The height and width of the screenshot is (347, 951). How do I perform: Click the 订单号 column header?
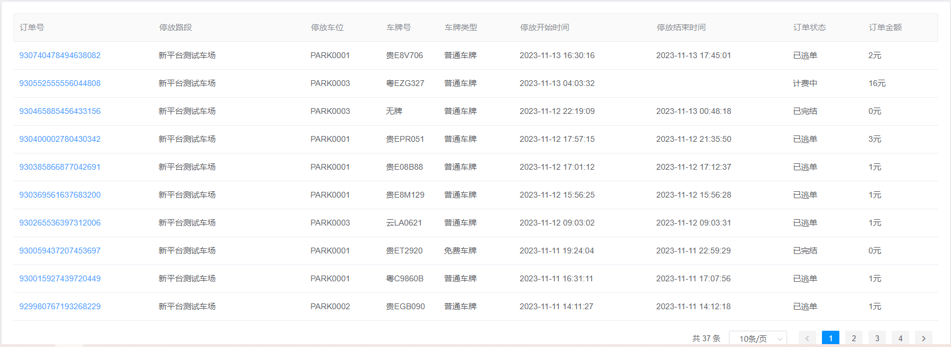pyautogui.click(x=32, y=27)
